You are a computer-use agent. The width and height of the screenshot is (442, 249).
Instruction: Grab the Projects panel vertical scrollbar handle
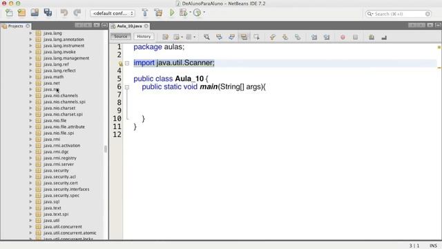click(106, 149)
